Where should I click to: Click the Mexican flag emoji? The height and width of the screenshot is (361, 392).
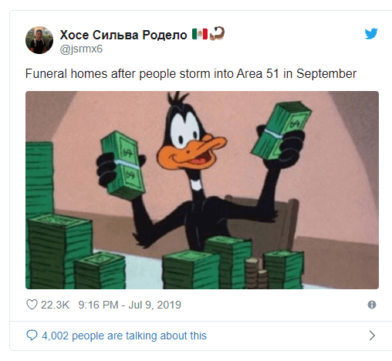click(200, 34)
